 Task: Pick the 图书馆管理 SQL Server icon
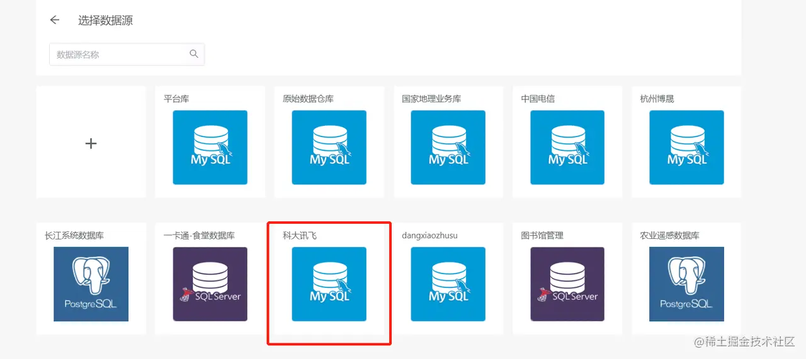click(x=567, y=284)
